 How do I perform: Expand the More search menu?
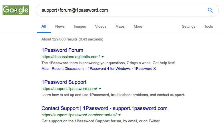138,27
